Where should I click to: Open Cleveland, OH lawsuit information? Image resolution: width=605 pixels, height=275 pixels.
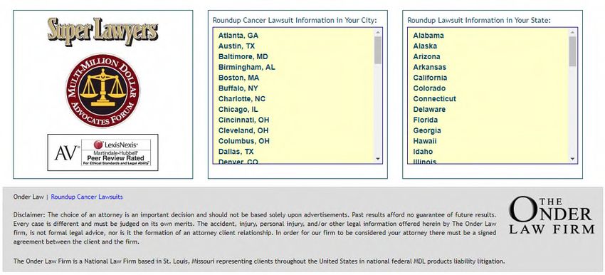click(x=243, y=130)
